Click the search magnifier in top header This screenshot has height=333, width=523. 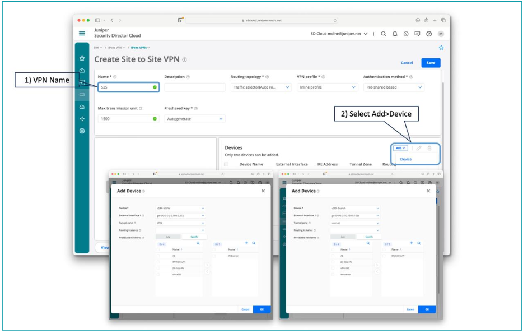click(383, 34)
